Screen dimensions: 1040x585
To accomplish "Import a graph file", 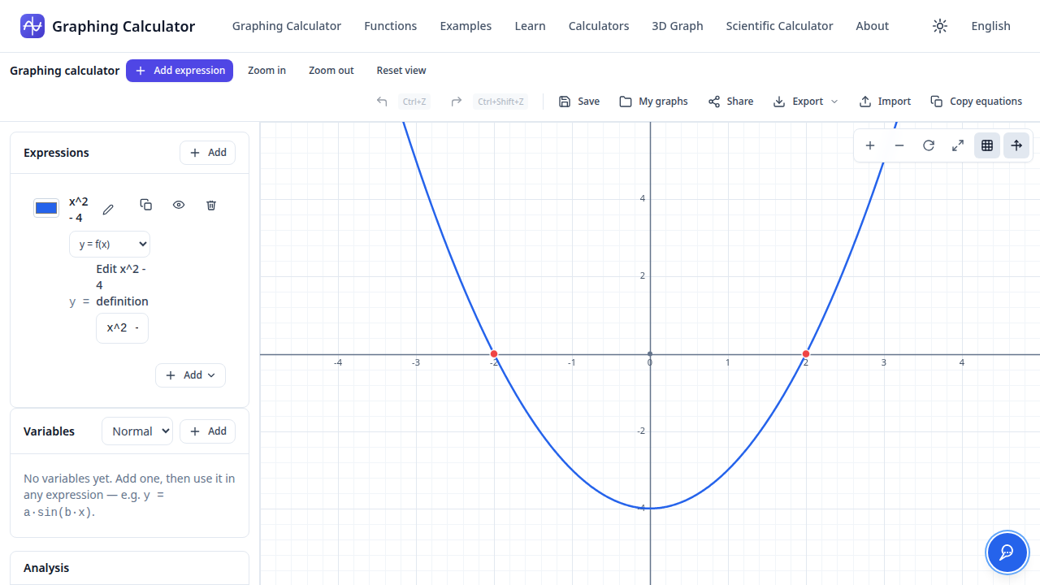I will point(885,102).
